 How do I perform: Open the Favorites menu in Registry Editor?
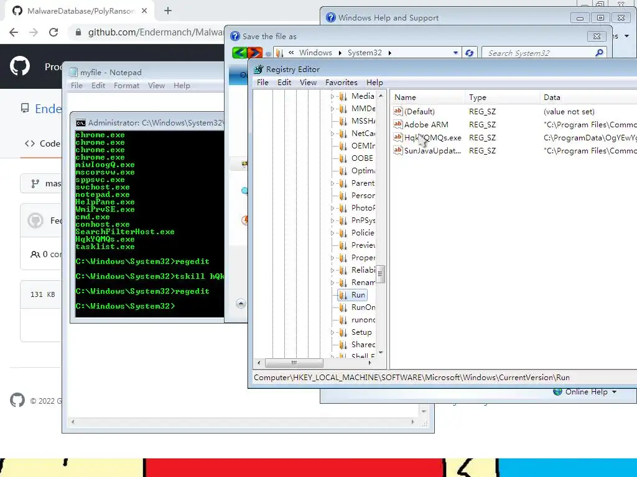pos(342,83)
